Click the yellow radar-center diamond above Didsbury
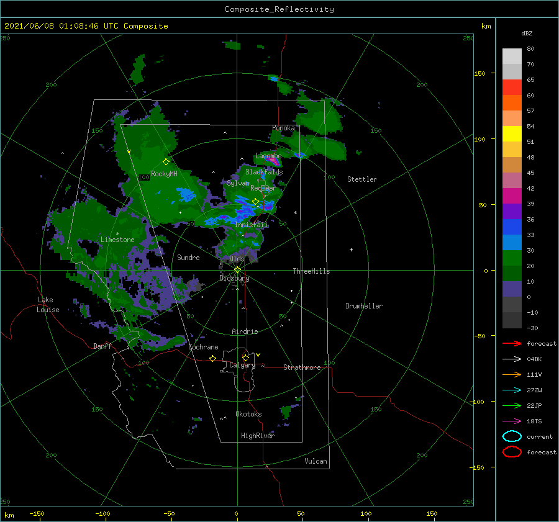 (x=237, y=270)
